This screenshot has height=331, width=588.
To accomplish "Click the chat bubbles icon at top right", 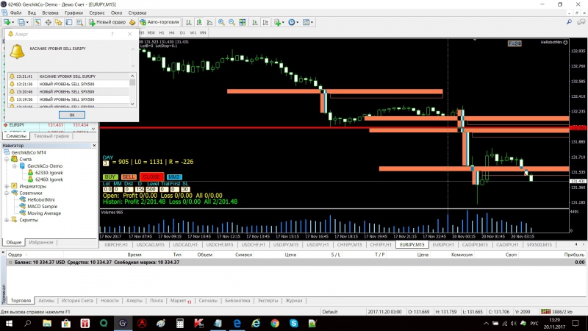I will point(581,22).
